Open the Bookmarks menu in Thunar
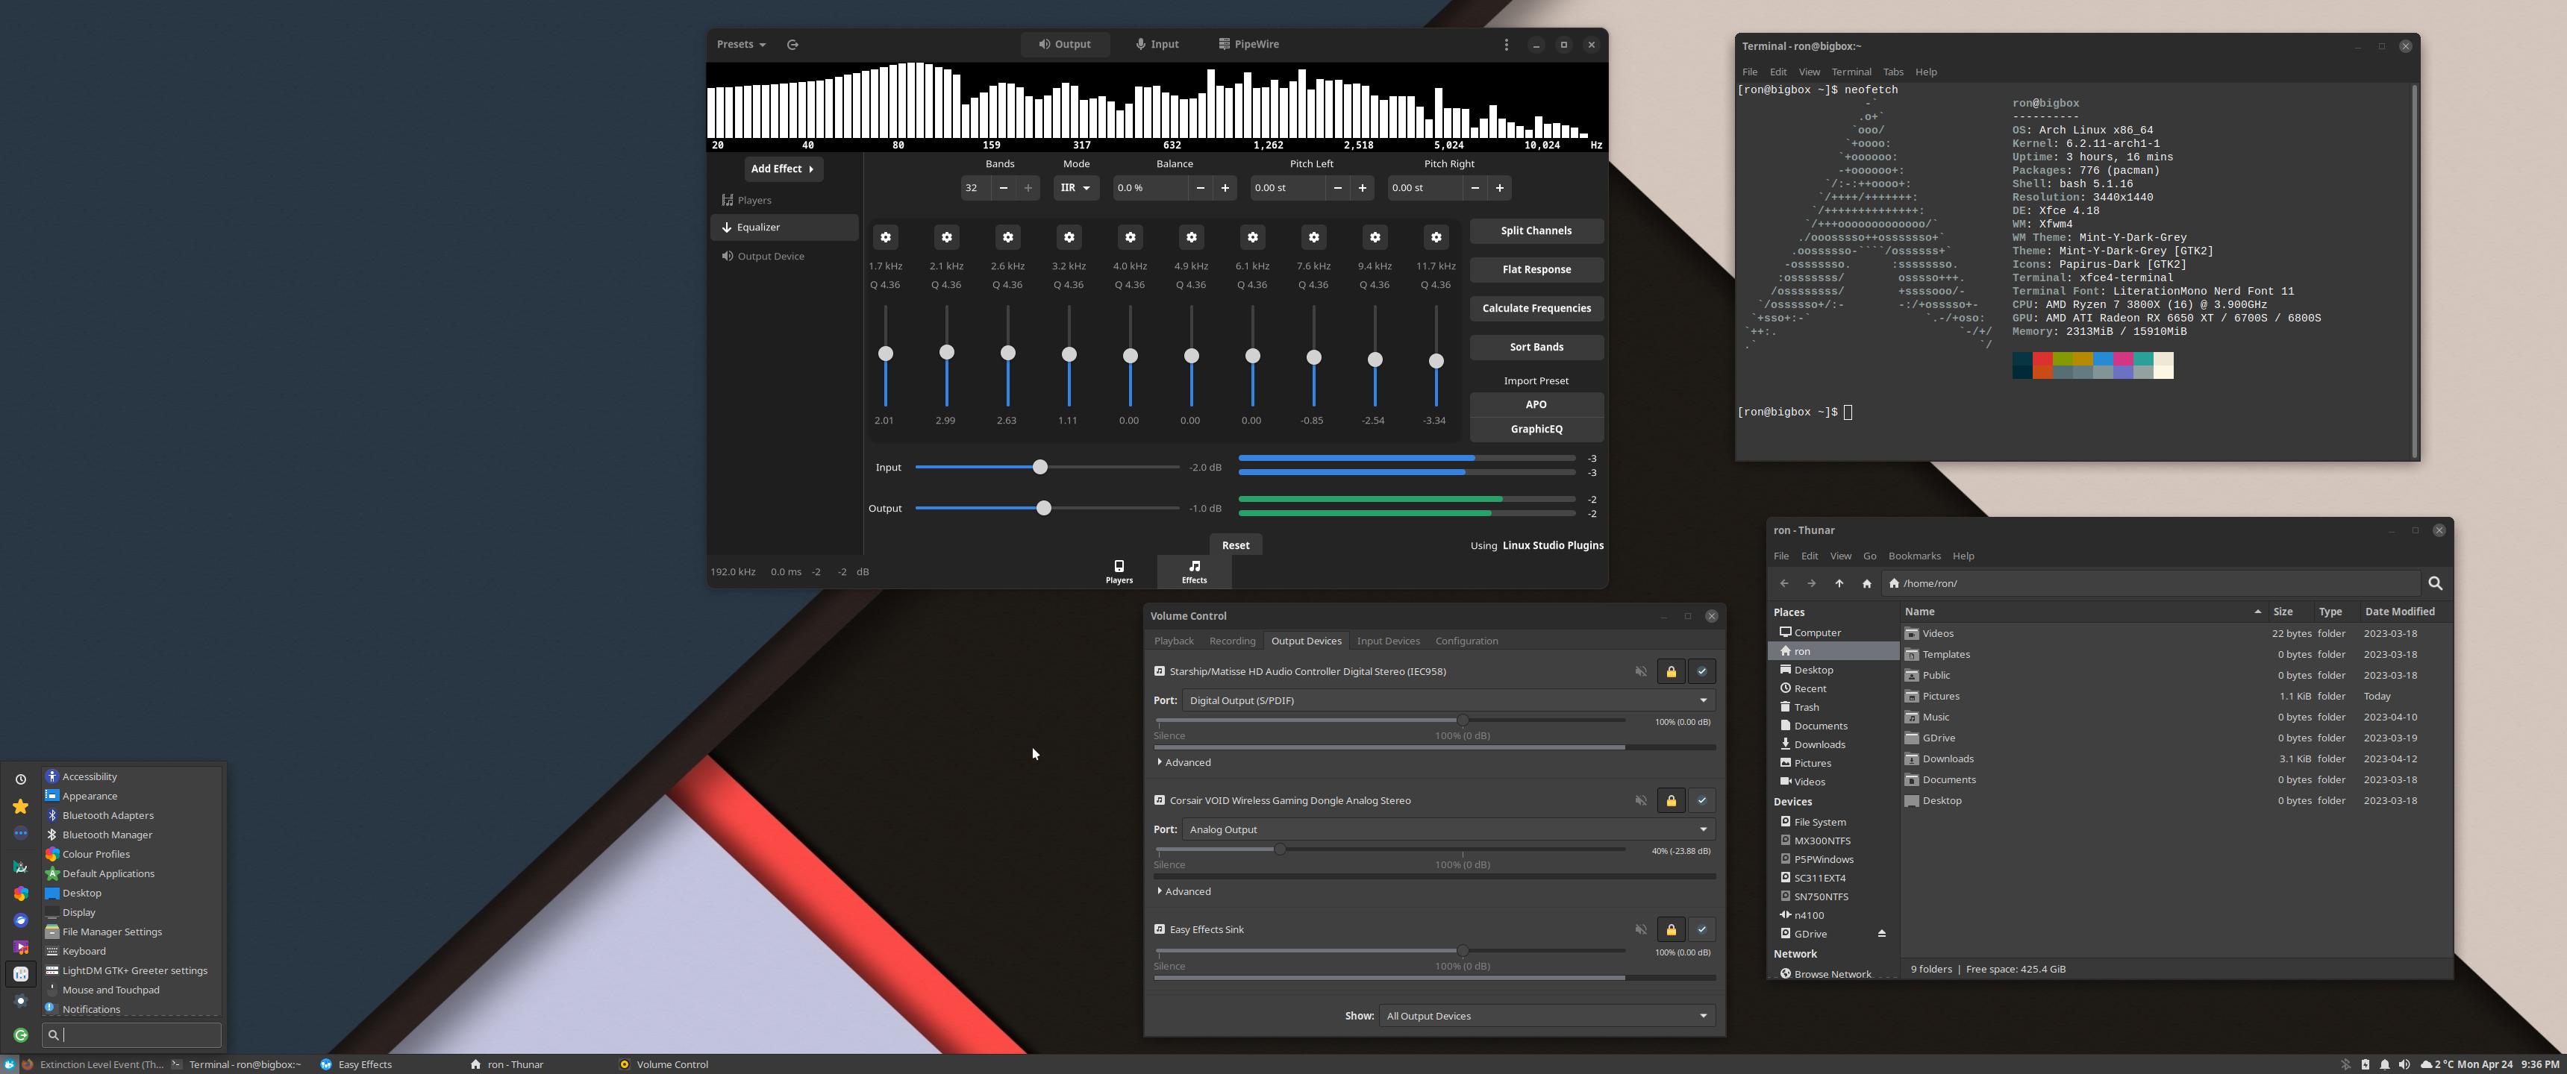Screen dimensions: 2567x1074 click(x=1913, y=555)
